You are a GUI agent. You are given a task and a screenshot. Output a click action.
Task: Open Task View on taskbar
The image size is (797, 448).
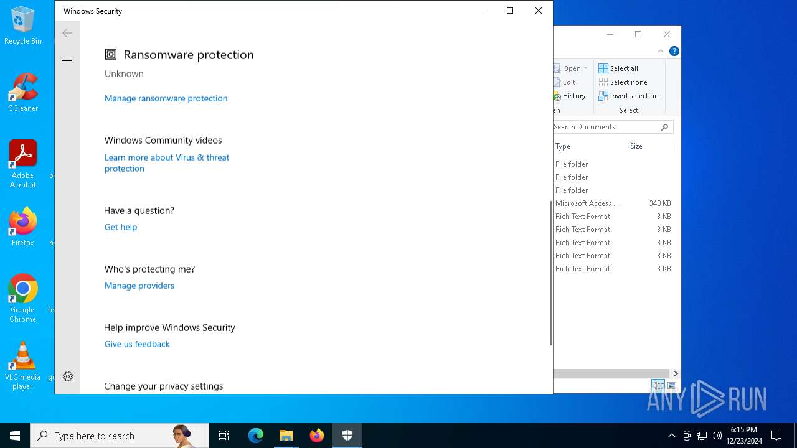224,436
